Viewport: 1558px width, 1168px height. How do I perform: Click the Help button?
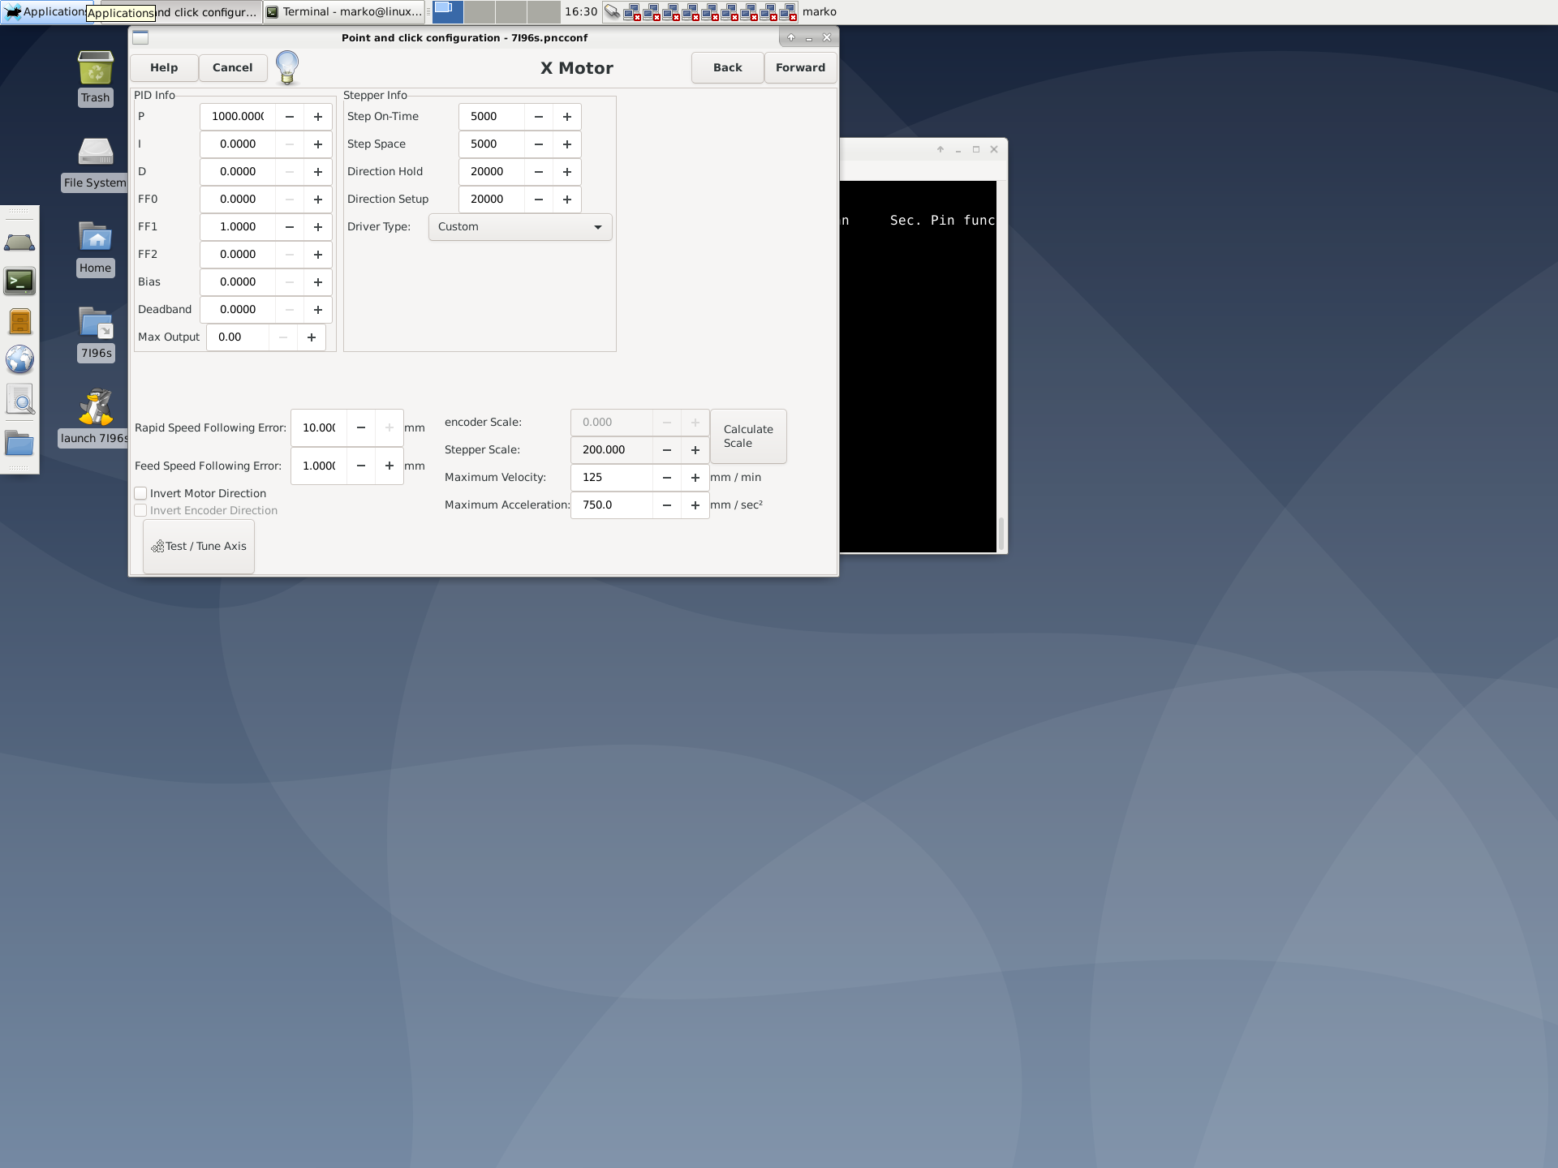point(164,68)
